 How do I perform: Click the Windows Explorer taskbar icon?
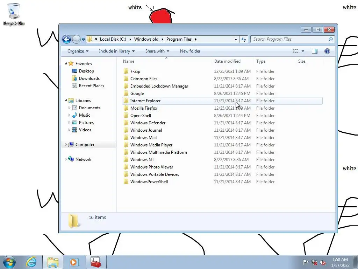pyautogui.click(x=53, y=262)
